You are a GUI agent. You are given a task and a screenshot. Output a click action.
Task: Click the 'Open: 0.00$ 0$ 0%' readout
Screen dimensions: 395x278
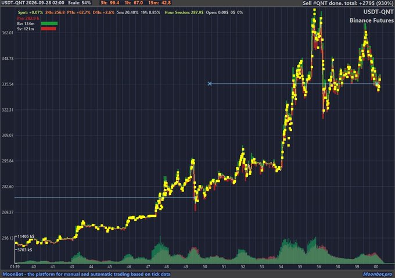(x=224, y=12)
